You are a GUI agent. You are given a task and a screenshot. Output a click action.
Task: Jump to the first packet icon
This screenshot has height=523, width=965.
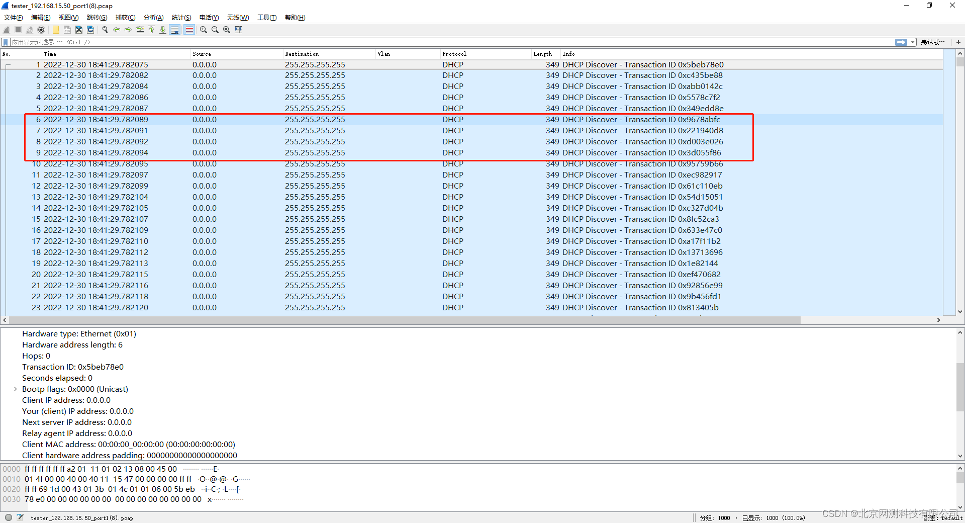coord(151,30)
